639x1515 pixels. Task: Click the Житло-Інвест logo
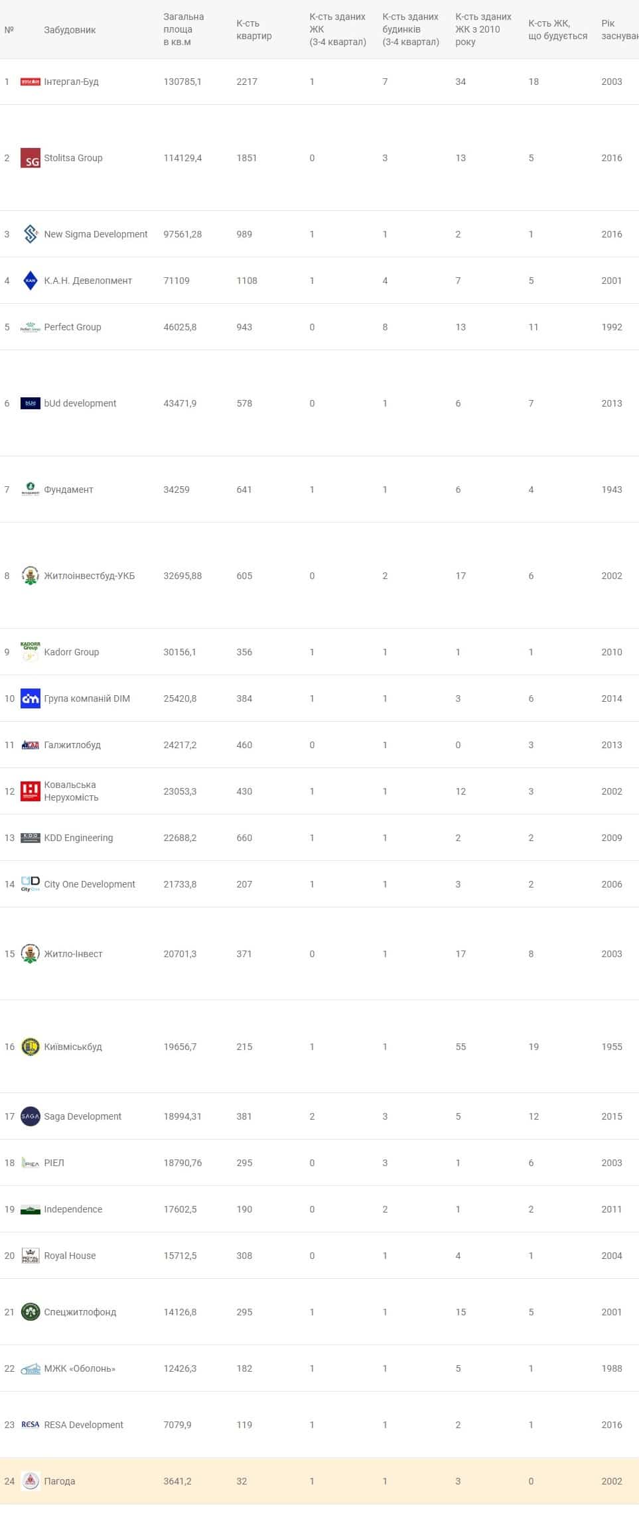point(31,954)
